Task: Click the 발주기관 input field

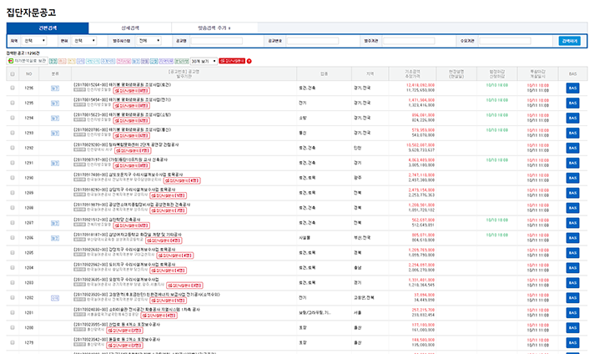Action: [409, 41]
